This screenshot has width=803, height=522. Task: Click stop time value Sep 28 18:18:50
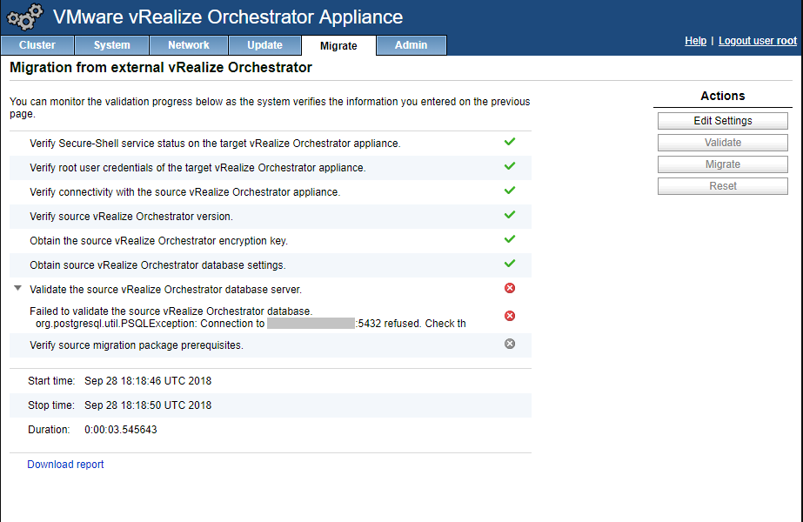[x=148, y=405]
